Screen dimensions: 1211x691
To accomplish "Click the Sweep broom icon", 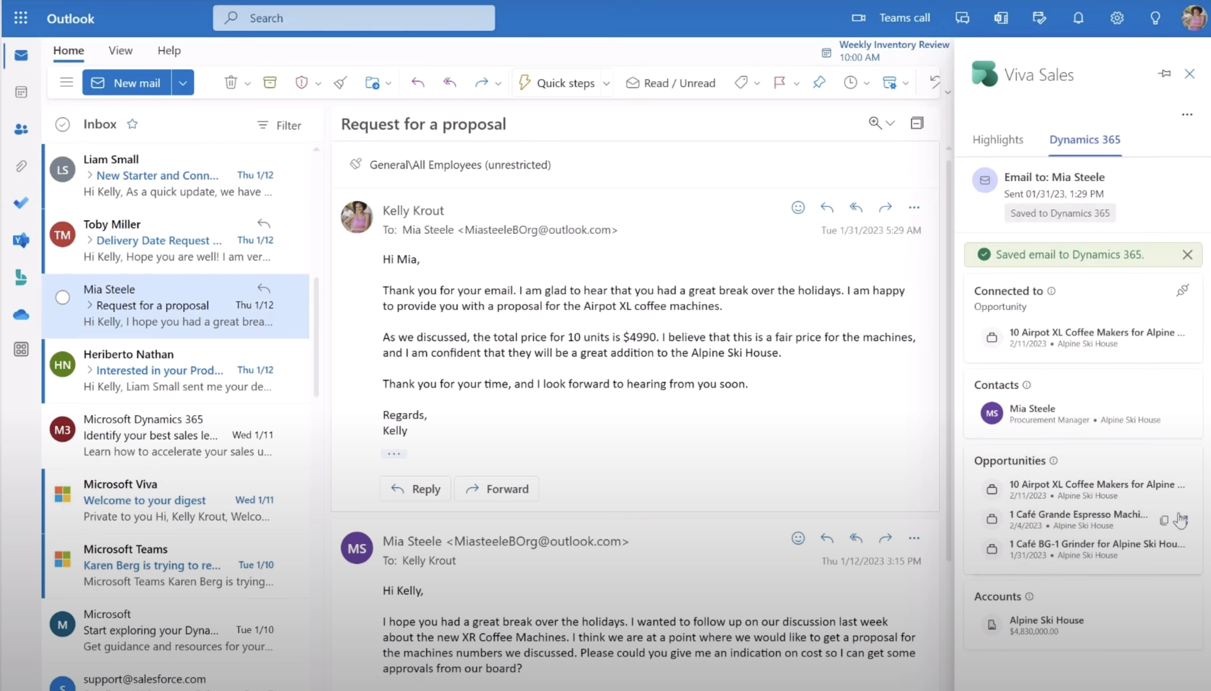I will 341,83.
